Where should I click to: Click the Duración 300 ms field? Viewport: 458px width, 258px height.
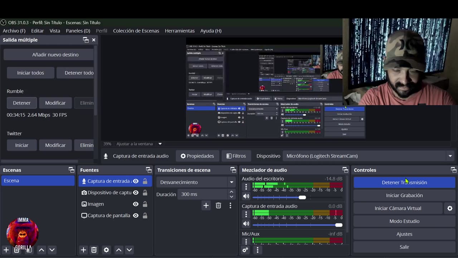pyautogui.click(x=203, y=194)
